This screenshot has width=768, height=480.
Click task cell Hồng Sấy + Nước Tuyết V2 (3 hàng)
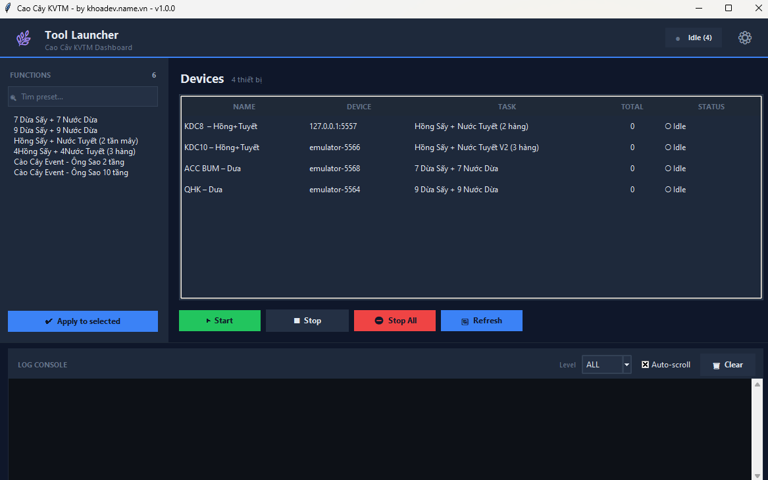pyautogui.click(x=476, y=147)
